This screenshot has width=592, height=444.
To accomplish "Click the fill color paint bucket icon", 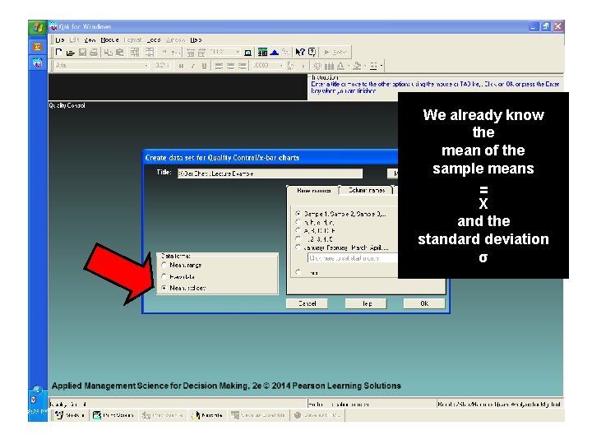I will (x=357, y=66).
